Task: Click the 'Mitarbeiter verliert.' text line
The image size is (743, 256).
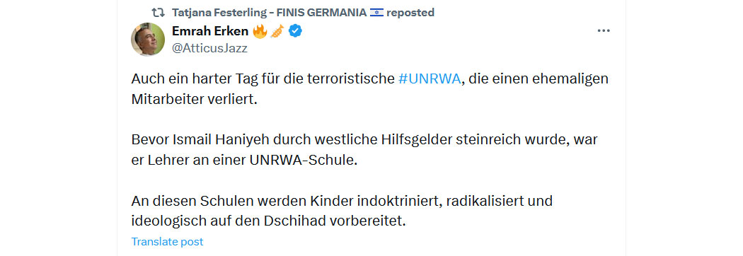Action: click(x=194, y=100)
